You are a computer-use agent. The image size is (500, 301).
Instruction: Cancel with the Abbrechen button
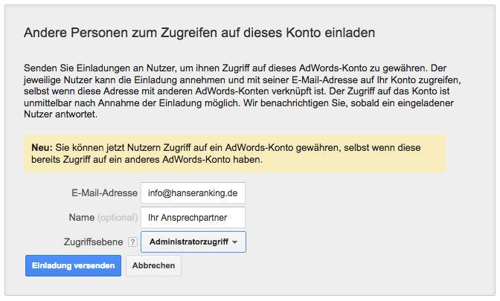pyautogui.click(x=153, y=265)
